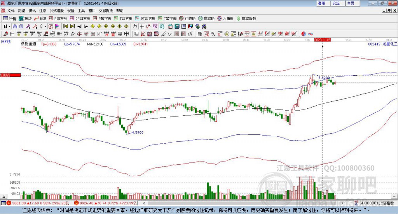The image size is (398, 214).
Task: Open the 文件 menu
Action: [x=11, y=10]
